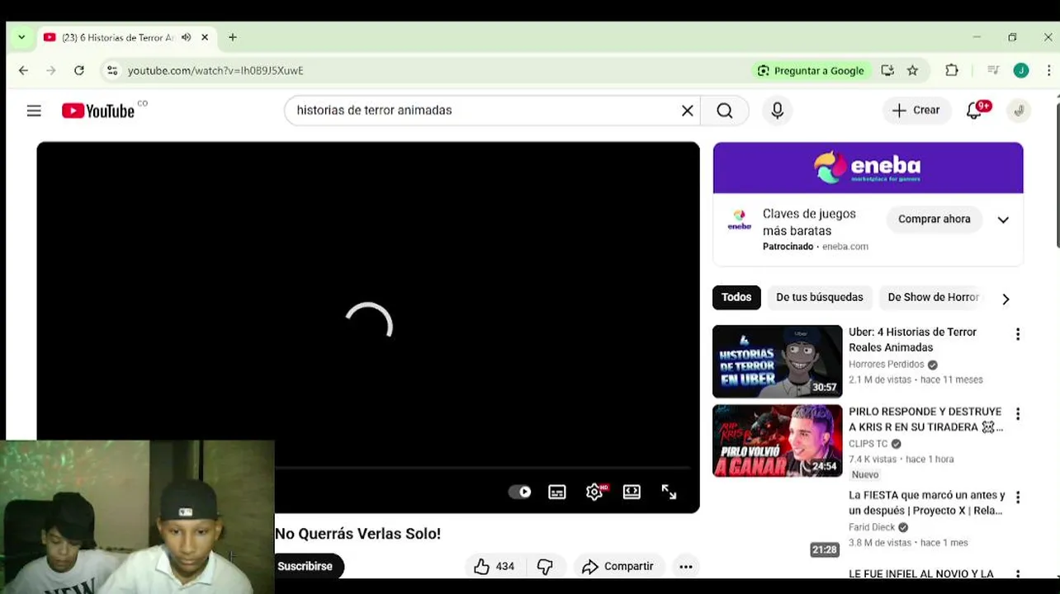Click Comprar ahora on eneba ad
The image size is (1060, 594).
click(934, 219)
